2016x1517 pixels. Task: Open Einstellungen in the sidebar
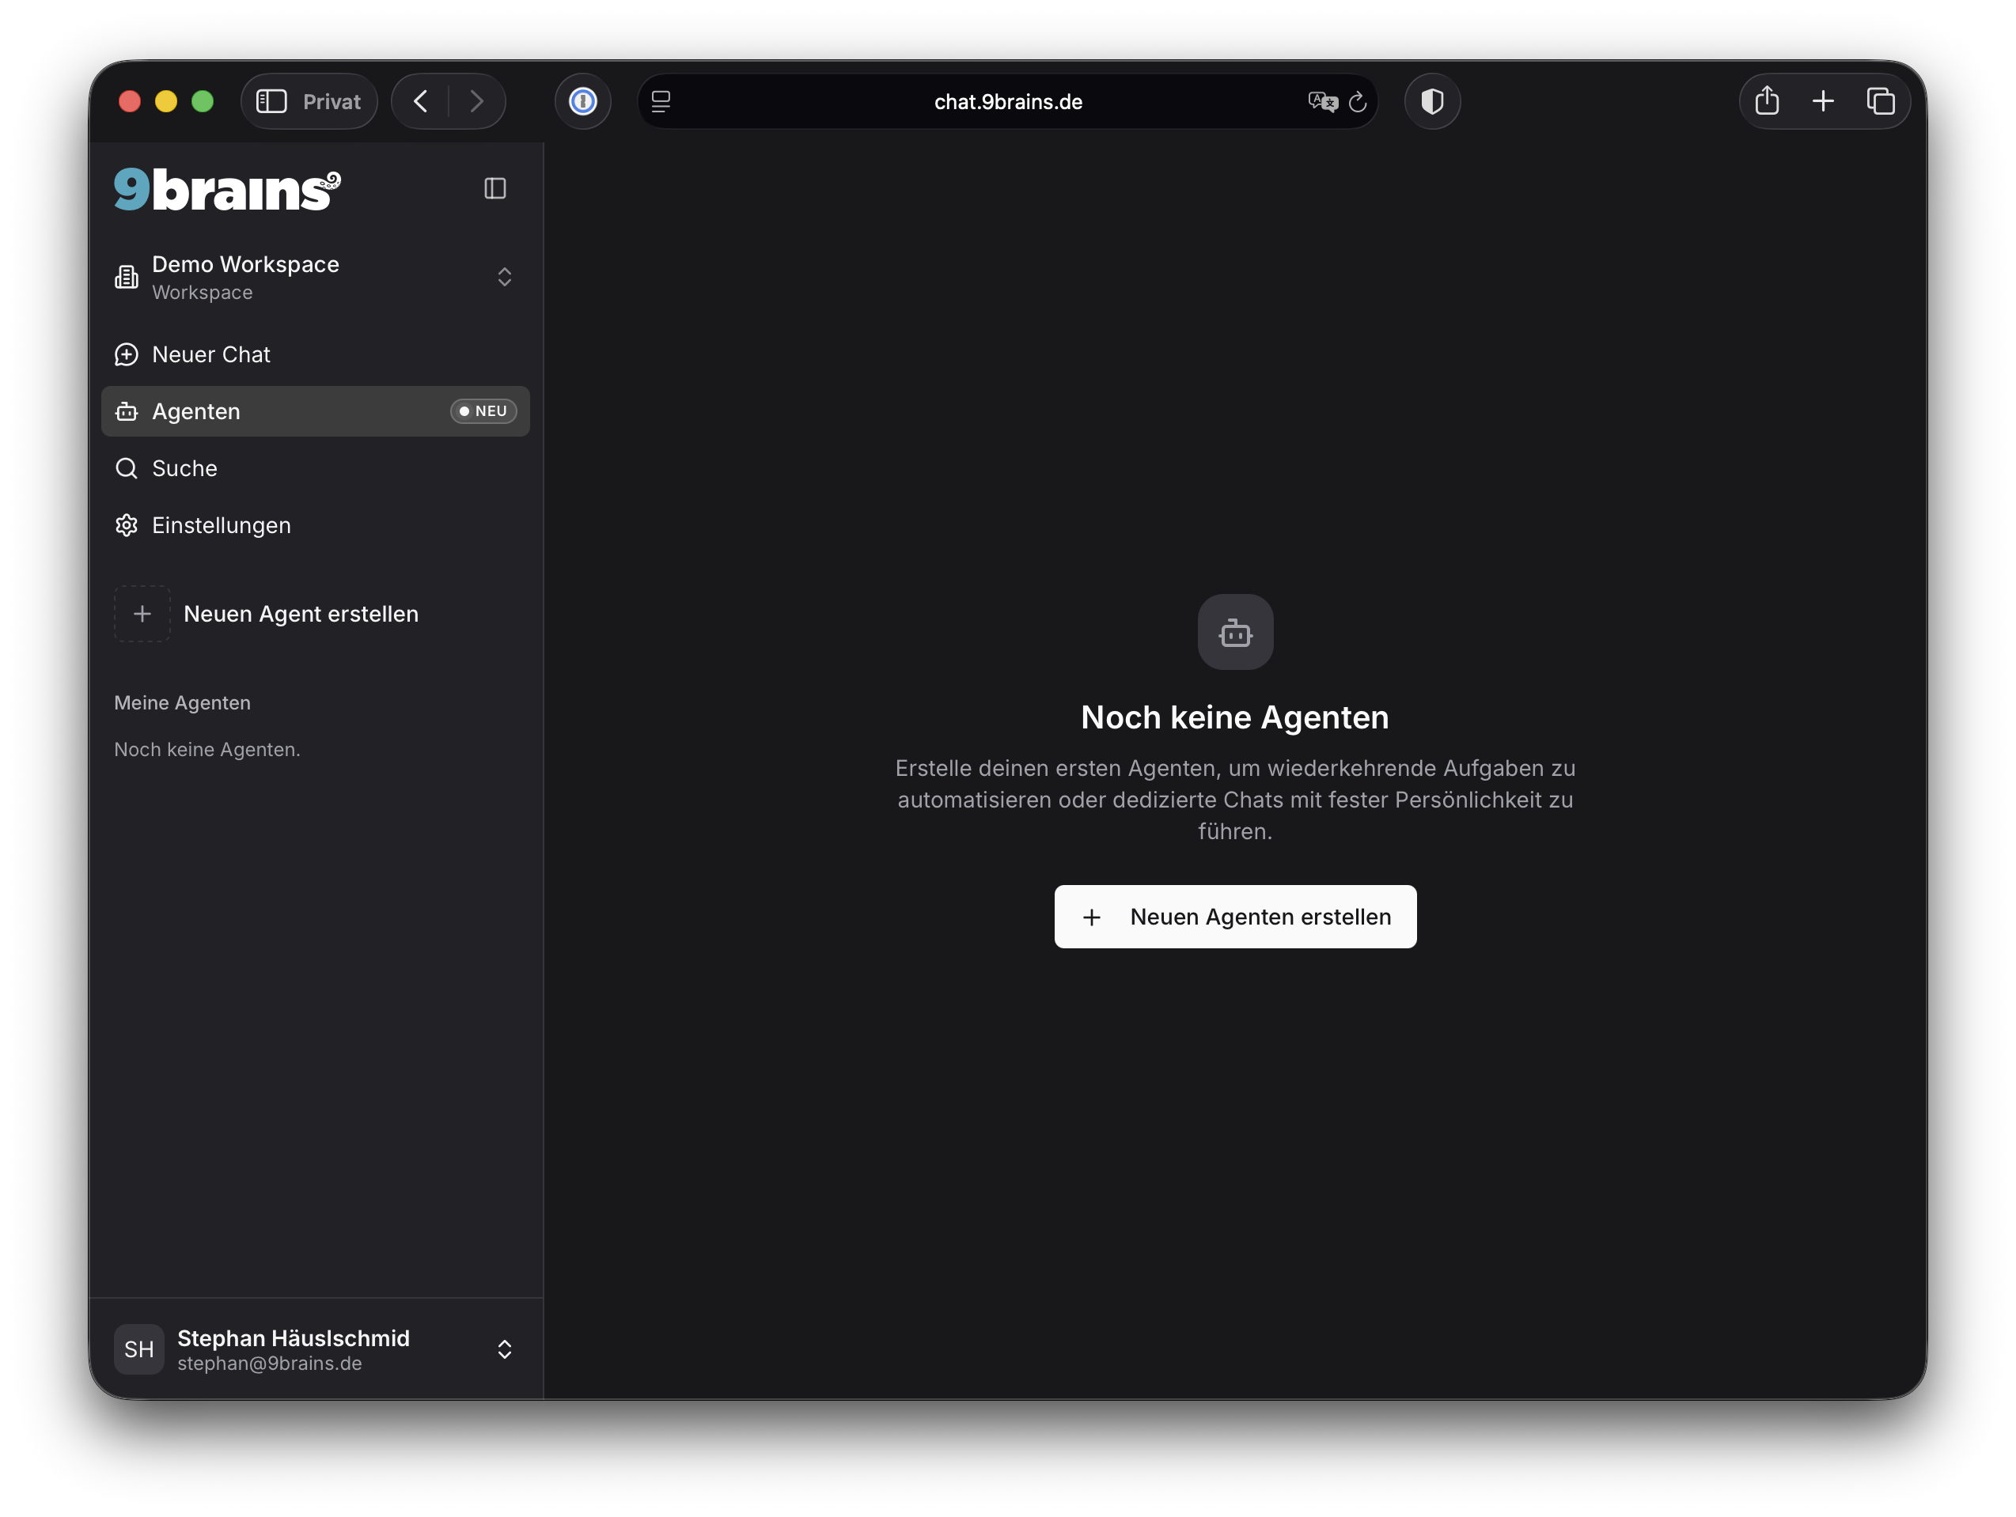(316, 525)
